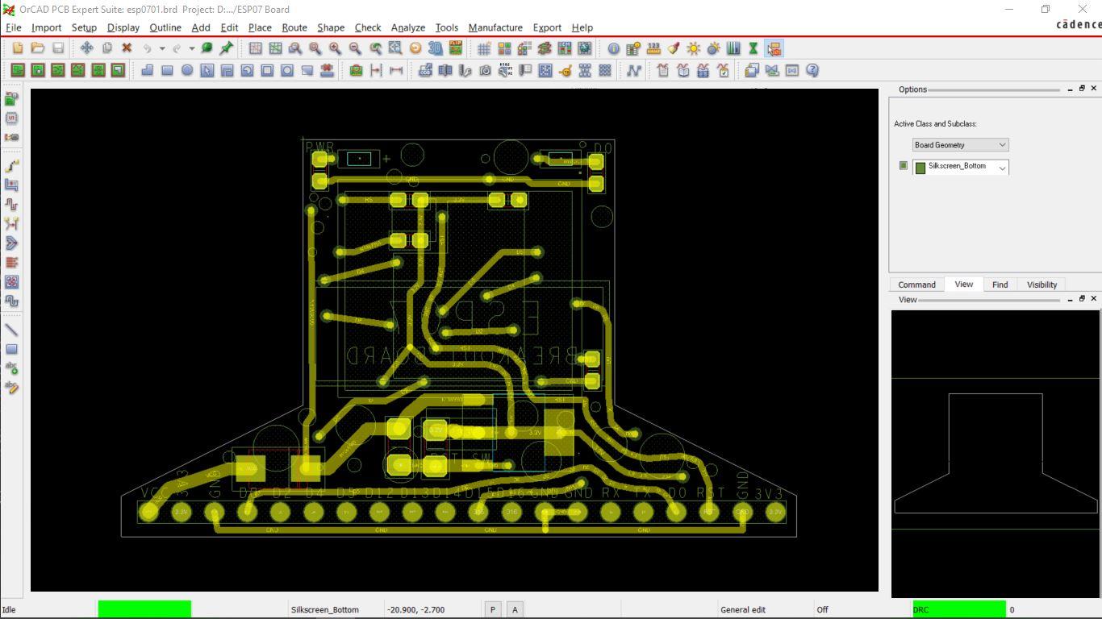Click the Save disk icon
Viewport: 1102px width, 619px height.
click(57, 48)
